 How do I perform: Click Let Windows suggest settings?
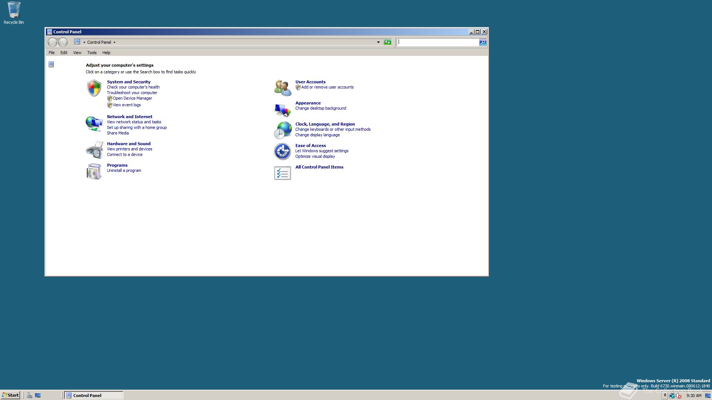click(322, 151)
